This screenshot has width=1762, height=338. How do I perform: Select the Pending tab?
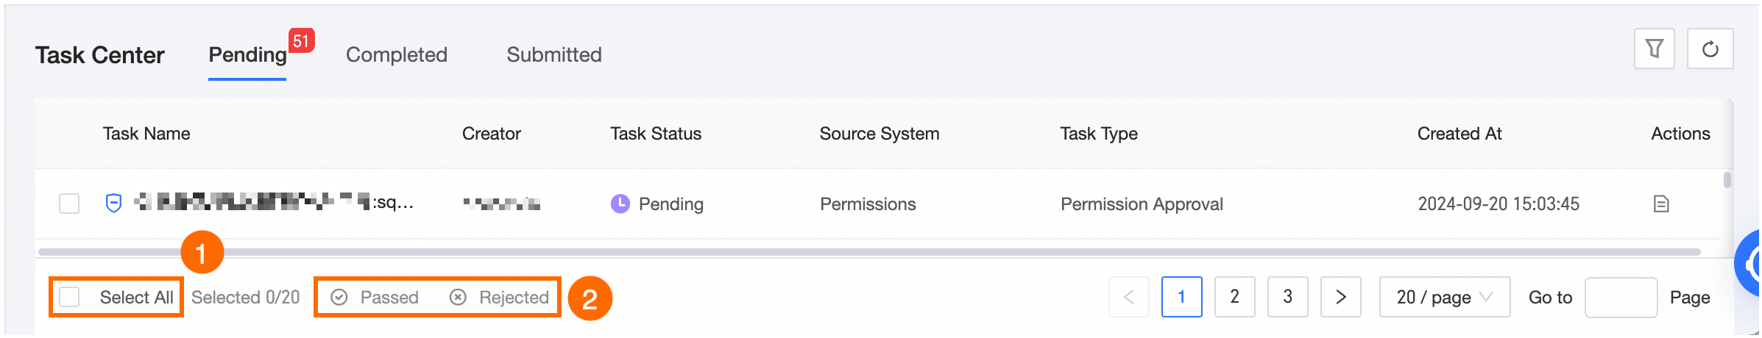point(247,55)
